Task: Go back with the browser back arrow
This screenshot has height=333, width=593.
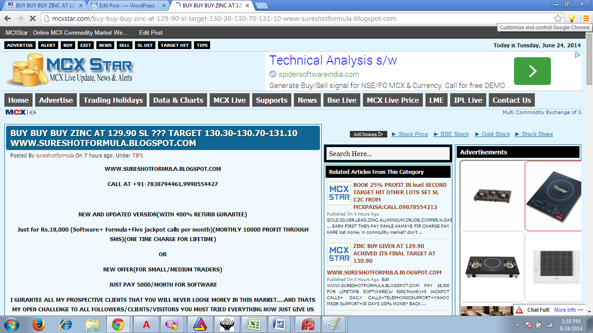Action: tap(7, 18)
